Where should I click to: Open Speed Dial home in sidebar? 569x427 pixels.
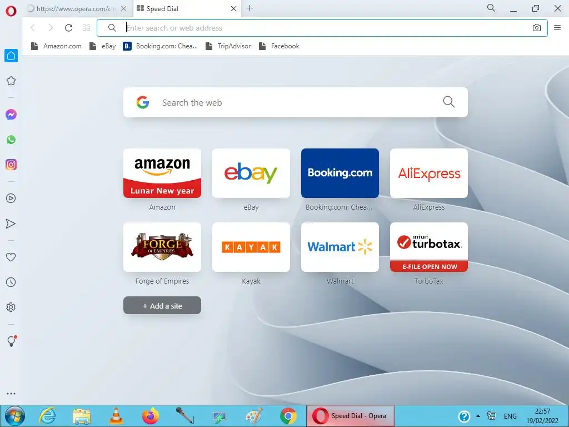tap(11, 56)
